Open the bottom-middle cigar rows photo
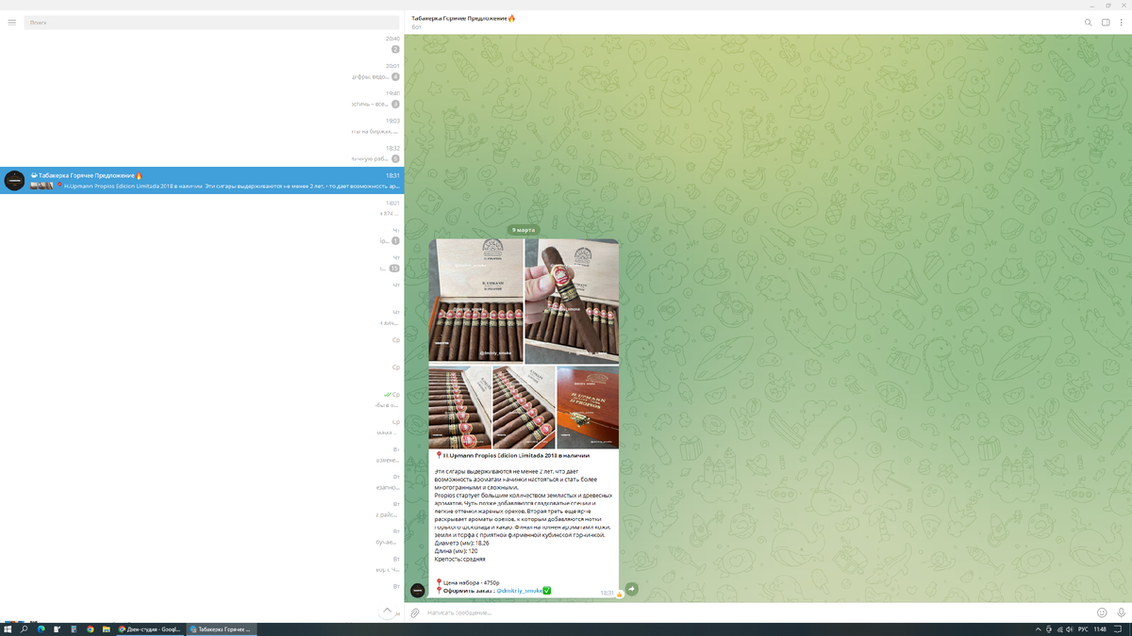This screenshot has width=1132, height=636. click(x=524, y=407)
